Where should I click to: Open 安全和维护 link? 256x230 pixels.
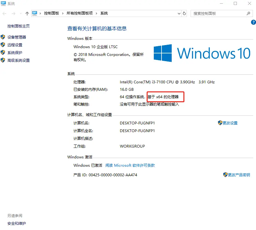click(17, 224)
